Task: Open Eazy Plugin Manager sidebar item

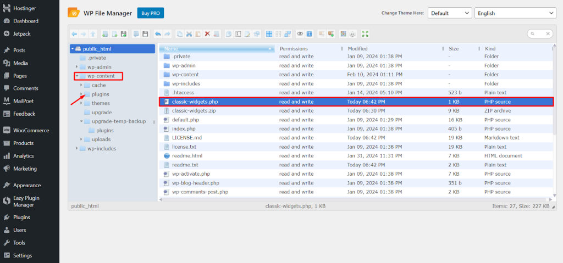Action: (30, 202)
